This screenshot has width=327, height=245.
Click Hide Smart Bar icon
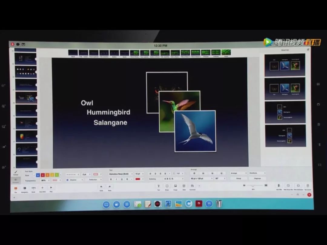click(288, 186)
